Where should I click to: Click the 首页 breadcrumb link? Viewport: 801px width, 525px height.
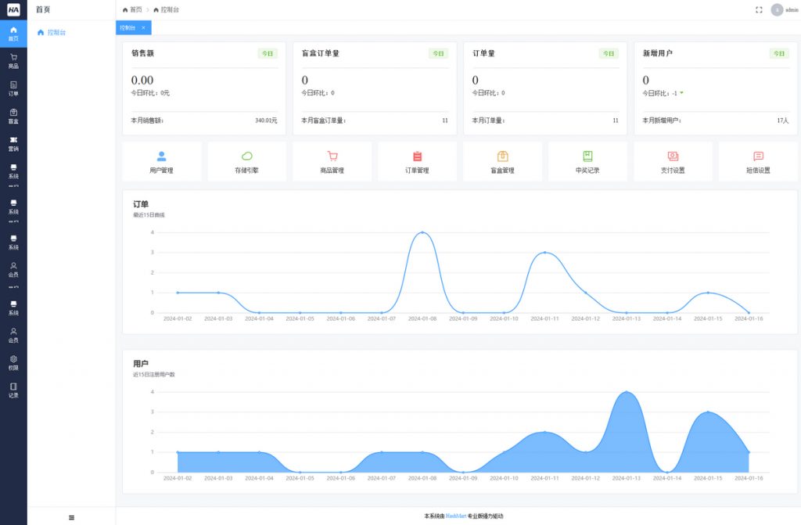tap(135, 9)
